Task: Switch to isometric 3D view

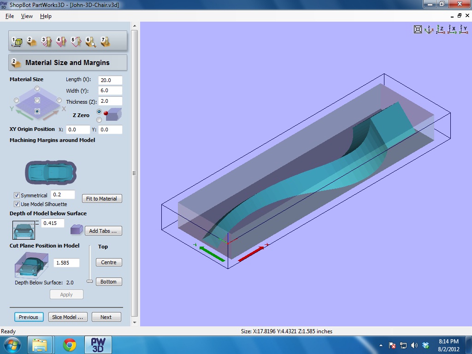Action: point(429,29)
